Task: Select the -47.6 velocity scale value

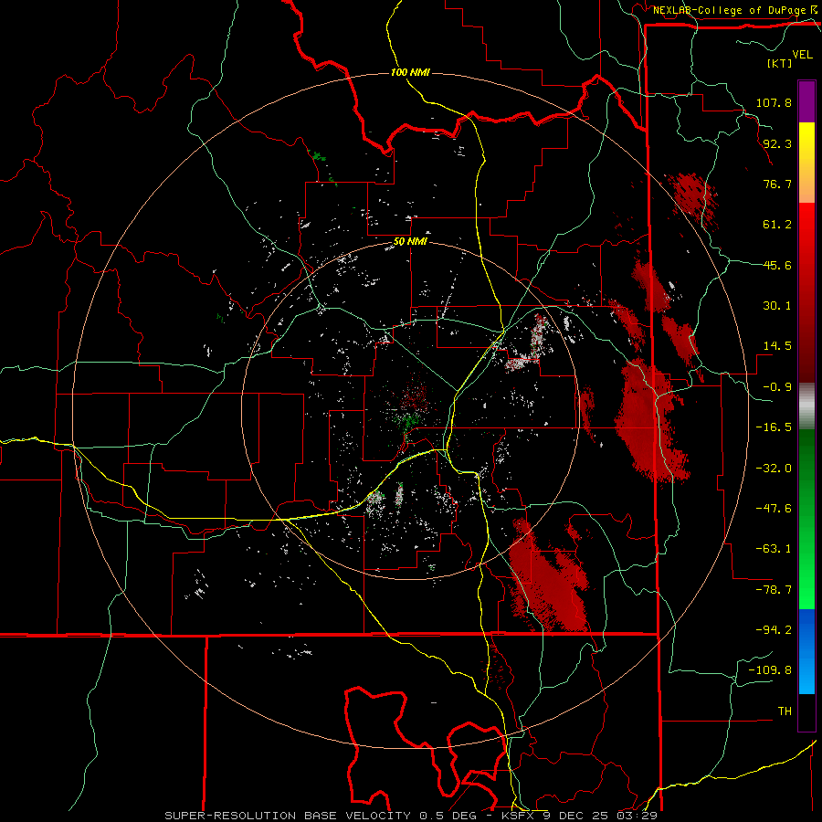Action: tap(774, 509)
